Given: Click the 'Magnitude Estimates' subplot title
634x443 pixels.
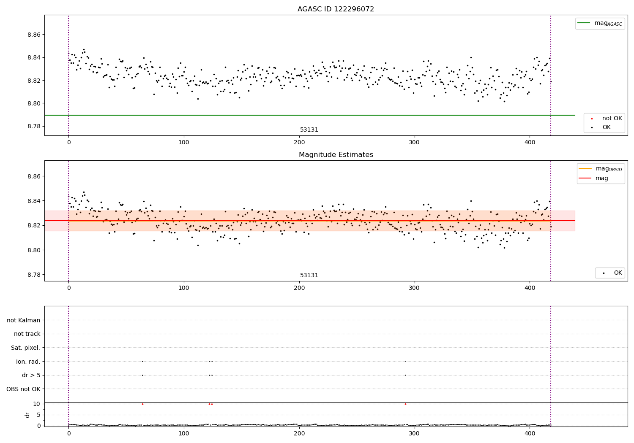Looking at the screenshot, I should [x=336, y=155].
